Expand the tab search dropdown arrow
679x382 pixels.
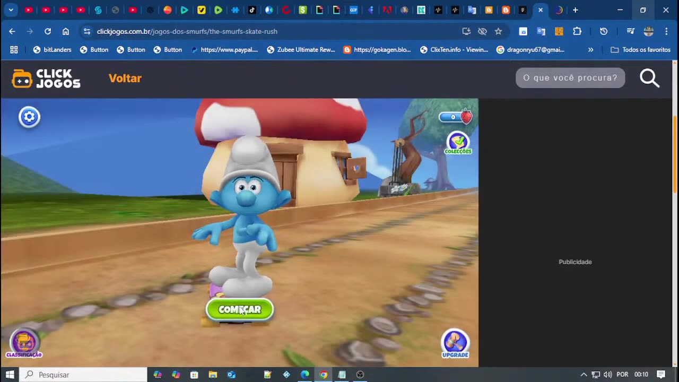[11, 10]
